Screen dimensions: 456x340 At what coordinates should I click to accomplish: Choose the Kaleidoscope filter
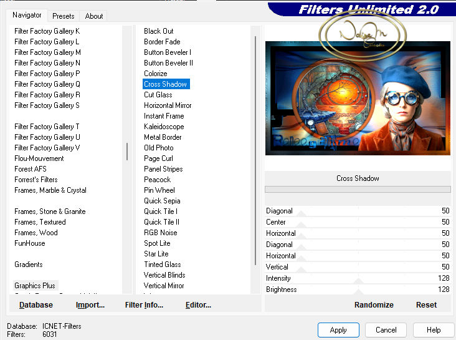pos(164,127)
